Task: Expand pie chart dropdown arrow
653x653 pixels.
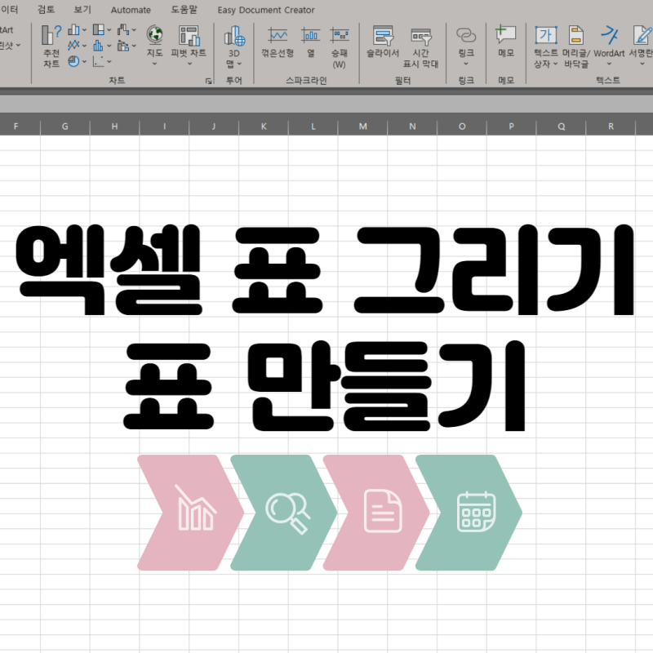Action: [84, 62]
